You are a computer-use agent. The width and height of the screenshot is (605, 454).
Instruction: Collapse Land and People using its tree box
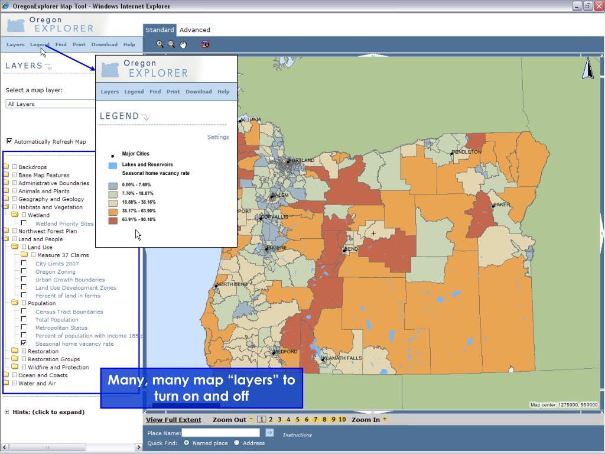click(14, 239)
